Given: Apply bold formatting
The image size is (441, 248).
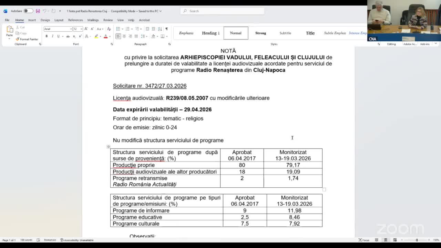Looking at the screenshot, I should 46,36.
